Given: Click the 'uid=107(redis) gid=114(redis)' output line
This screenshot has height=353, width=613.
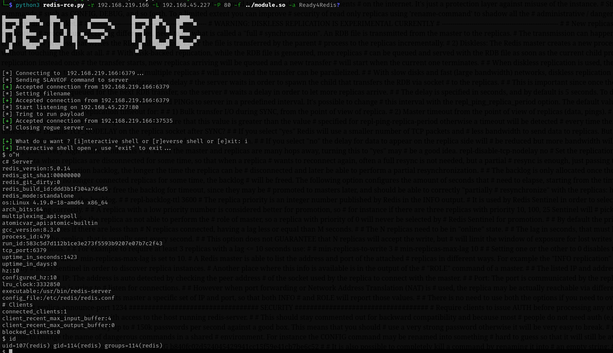Looking at the screenshot, I should [x=82, y=346].
